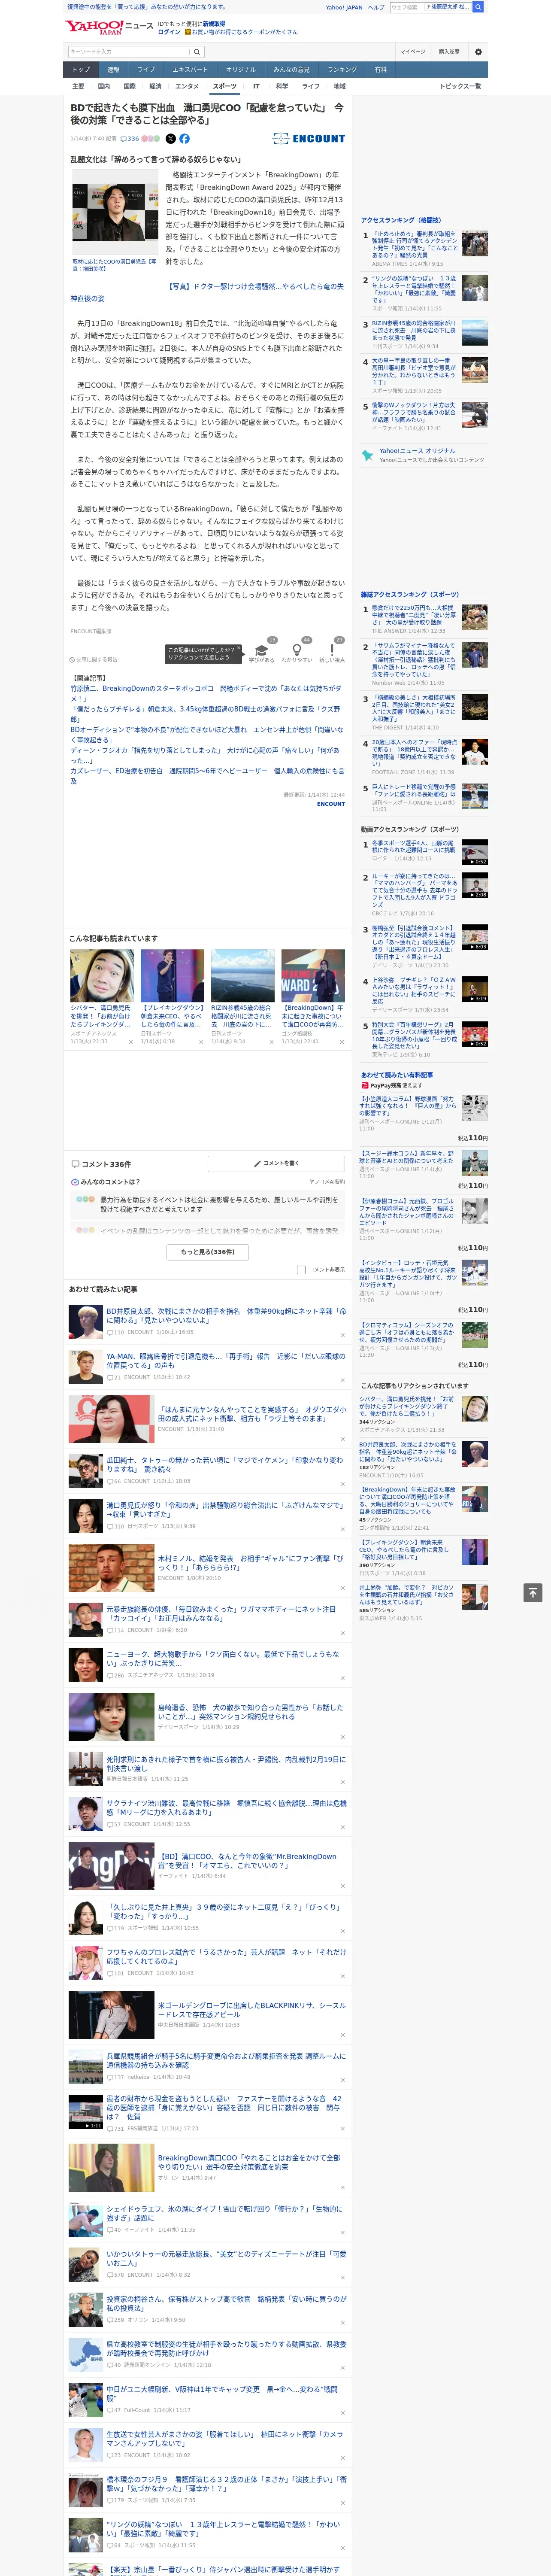Image resolution: width=551 pixels, height=2576 pixels.
Task: Open the ランキング navigation tab
Action: 342,70
